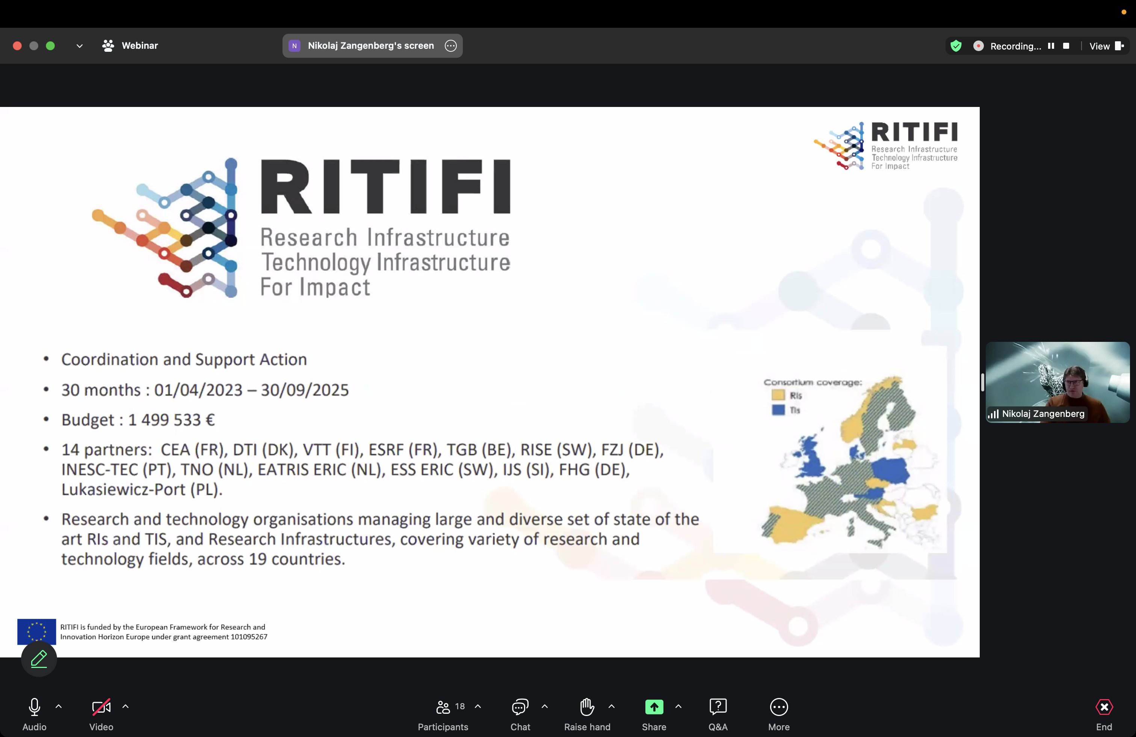Click the Q&A icon
1136x737 pixels.
coord(718,707)
